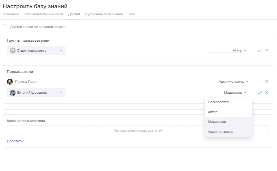Image resolution: width=277 pixels, height=171 pixels.
Task: Open the Пользовательские поля tab
Action: point(43,14)
